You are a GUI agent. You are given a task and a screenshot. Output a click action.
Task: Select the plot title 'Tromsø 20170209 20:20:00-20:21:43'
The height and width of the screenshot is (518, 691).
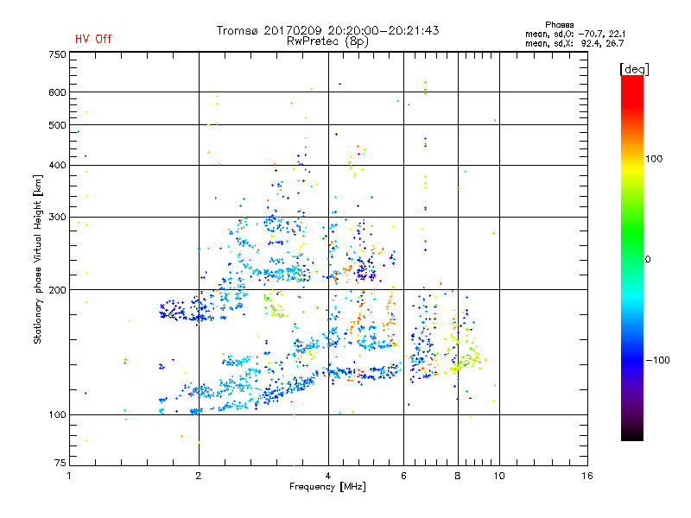(327, 30)
